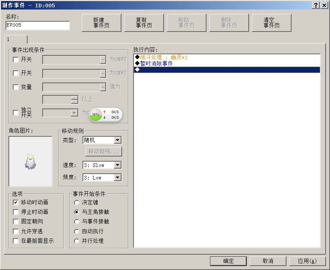Select the 决定键 trigger radio button
The height and width of the screenshot is (270, 330).
[77, 203]
